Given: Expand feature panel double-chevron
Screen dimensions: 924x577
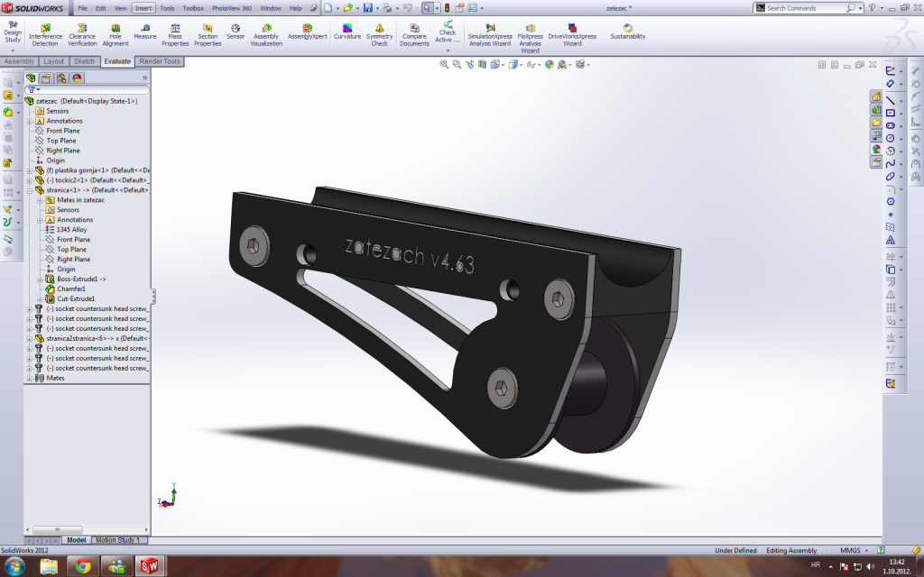Looking at the screenshot, I should (x=144, y=78).
